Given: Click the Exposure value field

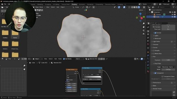Looking at the screenshot, I should click(168, 60).
